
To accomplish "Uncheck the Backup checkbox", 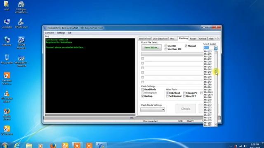I will click(143, 96).
